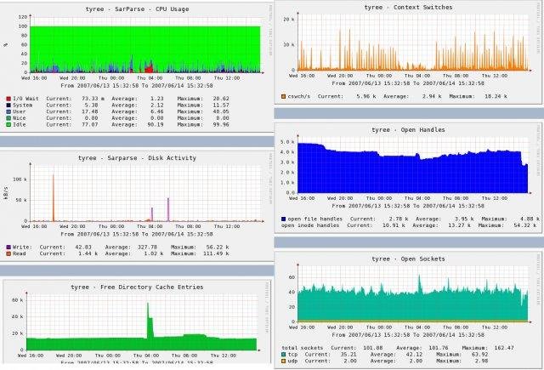This screenshot has width=544, height=370.
Task: Click the System legend color box
Action: click(x=8, y=105)
